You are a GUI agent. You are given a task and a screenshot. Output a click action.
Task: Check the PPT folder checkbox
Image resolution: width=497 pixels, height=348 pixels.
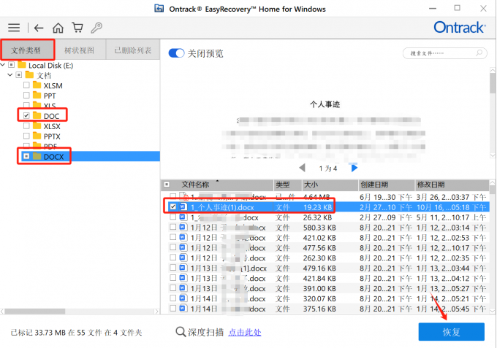pos(26,96)
